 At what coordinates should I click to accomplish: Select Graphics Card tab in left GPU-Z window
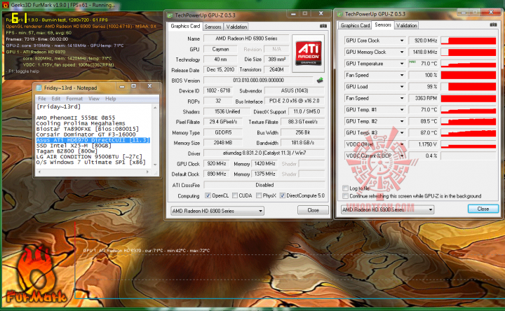click(x=185, y=26)
